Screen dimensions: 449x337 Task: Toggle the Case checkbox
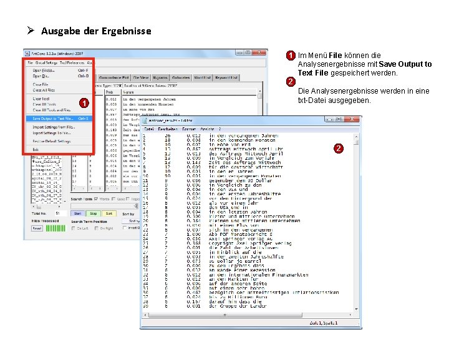coord(113,199)
